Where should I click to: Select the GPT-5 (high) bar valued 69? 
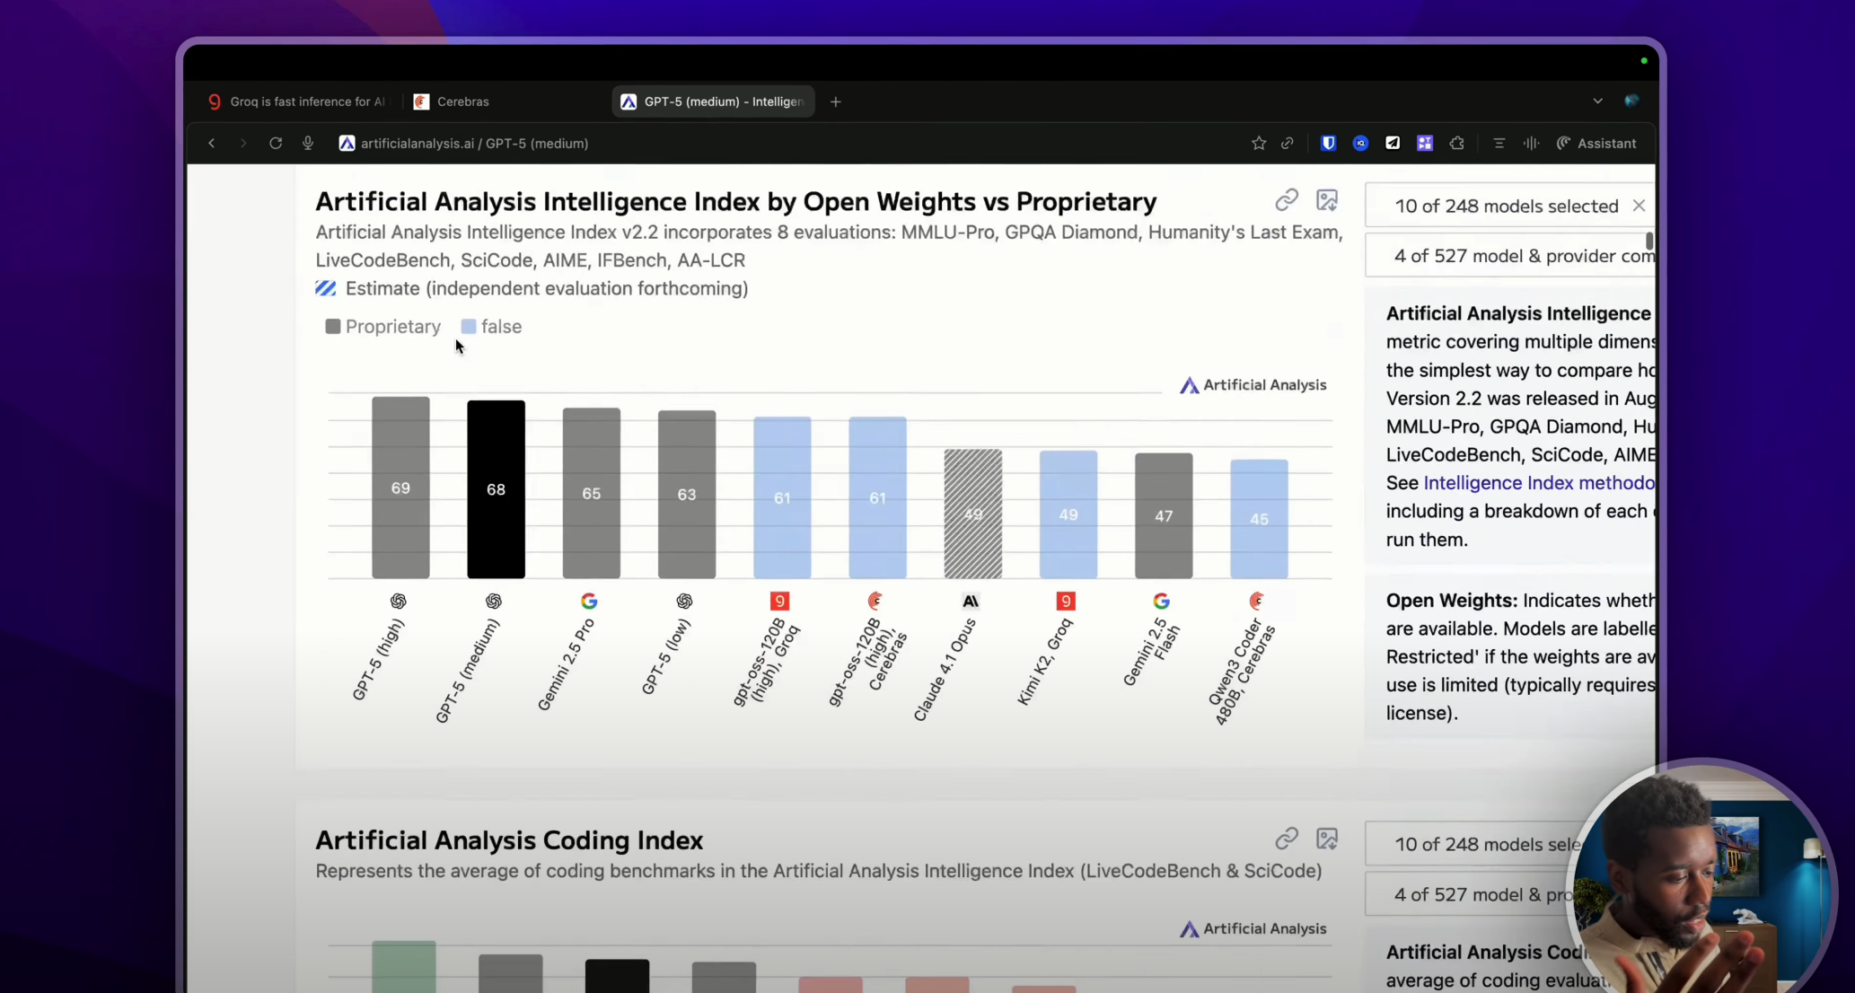400,488
